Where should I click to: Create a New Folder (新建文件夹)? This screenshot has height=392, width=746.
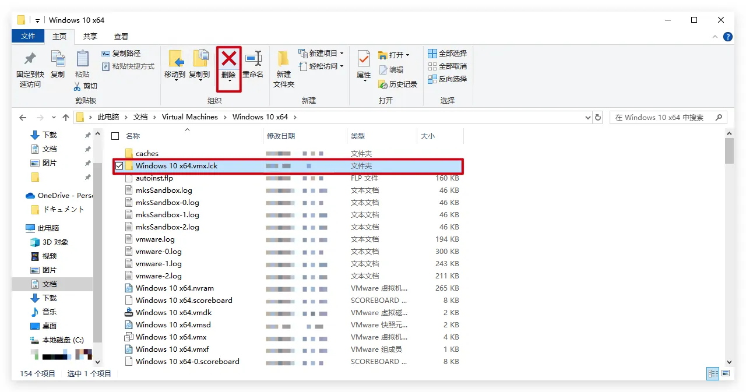284,69
